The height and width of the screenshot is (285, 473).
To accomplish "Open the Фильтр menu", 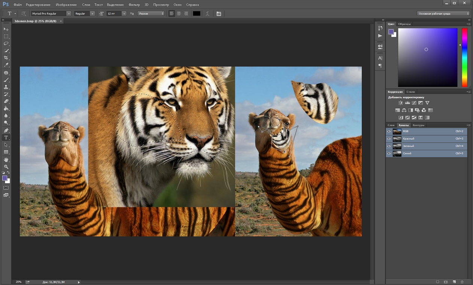I will pos(134,5).
